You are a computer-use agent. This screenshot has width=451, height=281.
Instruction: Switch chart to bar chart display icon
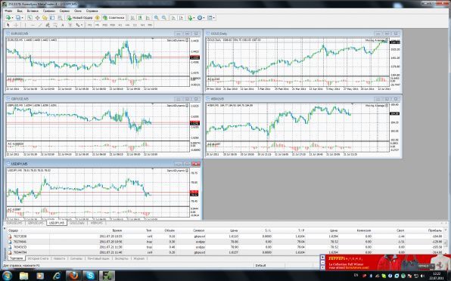point(132,18)
